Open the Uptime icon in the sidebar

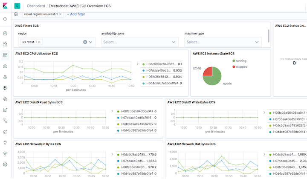pos(5,132)
